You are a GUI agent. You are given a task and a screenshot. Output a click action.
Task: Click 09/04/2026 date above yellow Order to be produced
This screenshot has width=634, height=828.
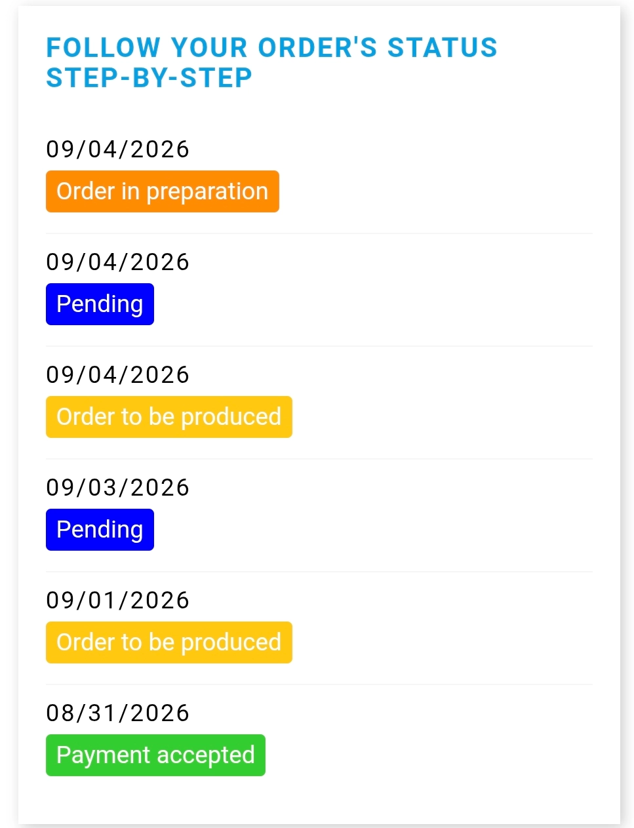coord(117,375)
